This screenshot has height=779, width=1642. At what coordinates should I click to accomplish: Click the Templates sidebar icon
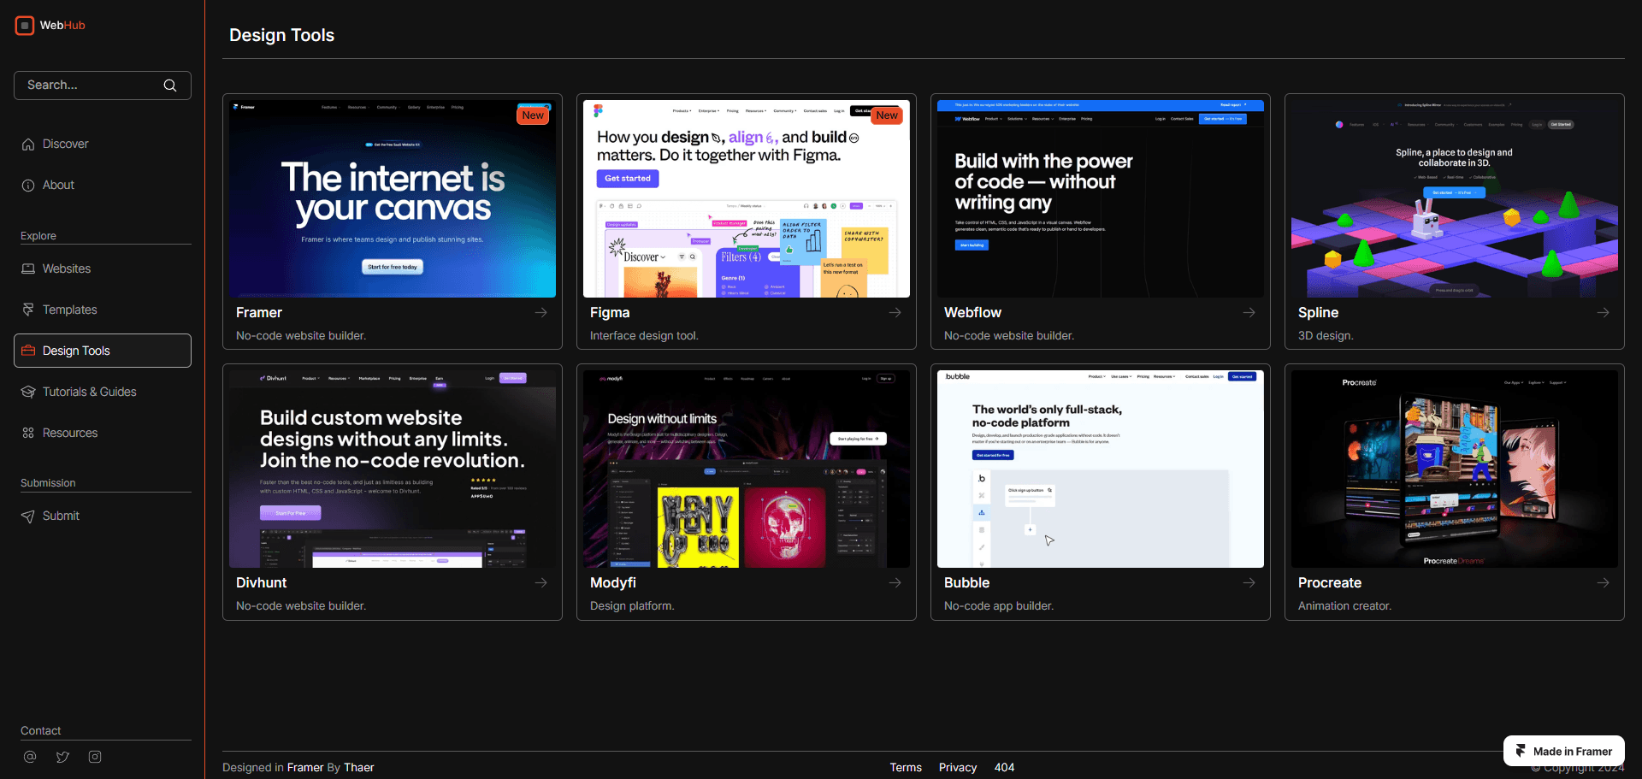[28, 310]
